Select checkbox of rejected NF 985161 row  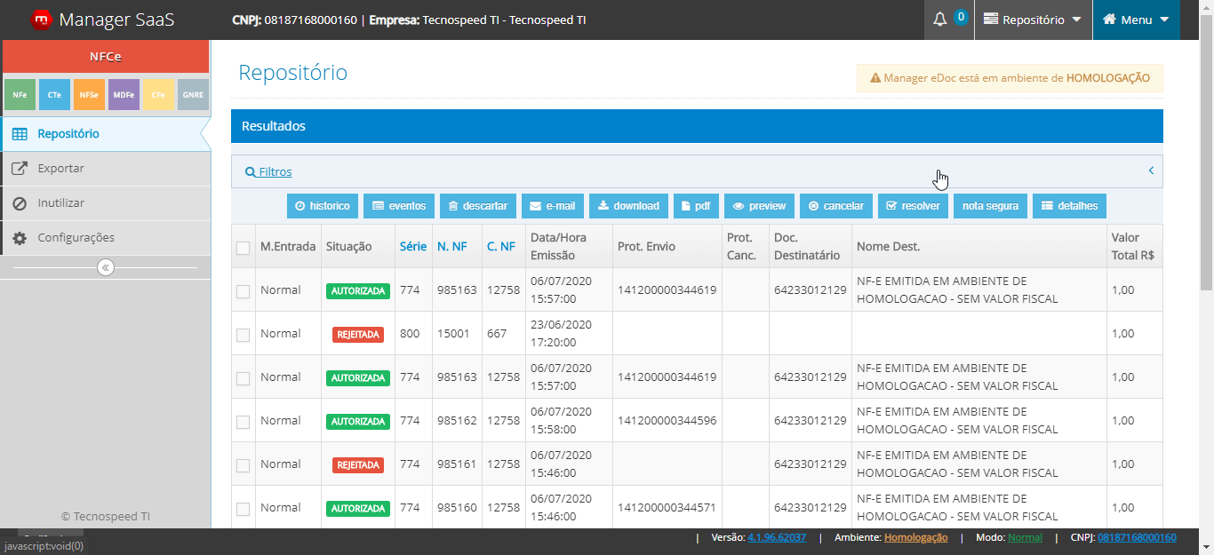pos(243,465)
